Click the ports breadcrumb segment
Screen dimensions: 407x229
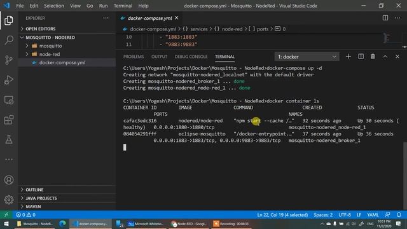coord(263,29)
